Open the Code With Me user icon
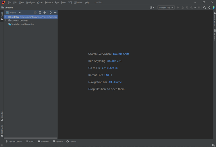This screenshot has height=147, width=216. point(152,8)
